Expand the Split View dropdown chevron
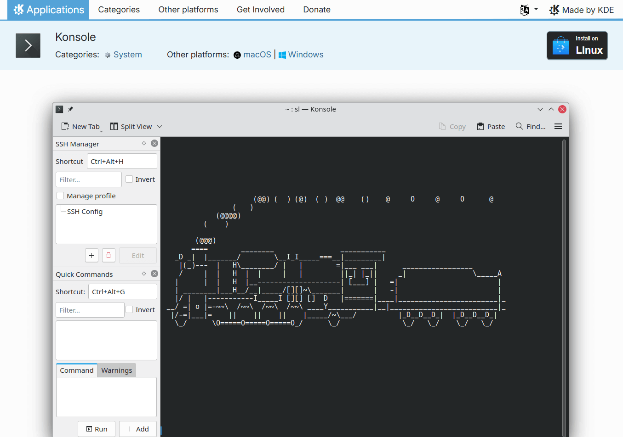623x437 pixels. coord(159,126)
